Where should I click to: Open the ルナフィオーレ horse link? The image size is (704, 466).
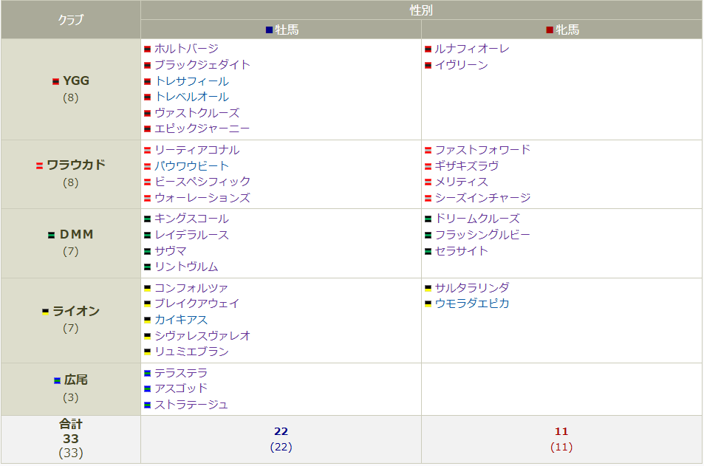click(472, 49)
